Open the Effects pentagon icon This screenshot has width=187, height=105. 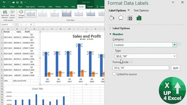[121, 18]
